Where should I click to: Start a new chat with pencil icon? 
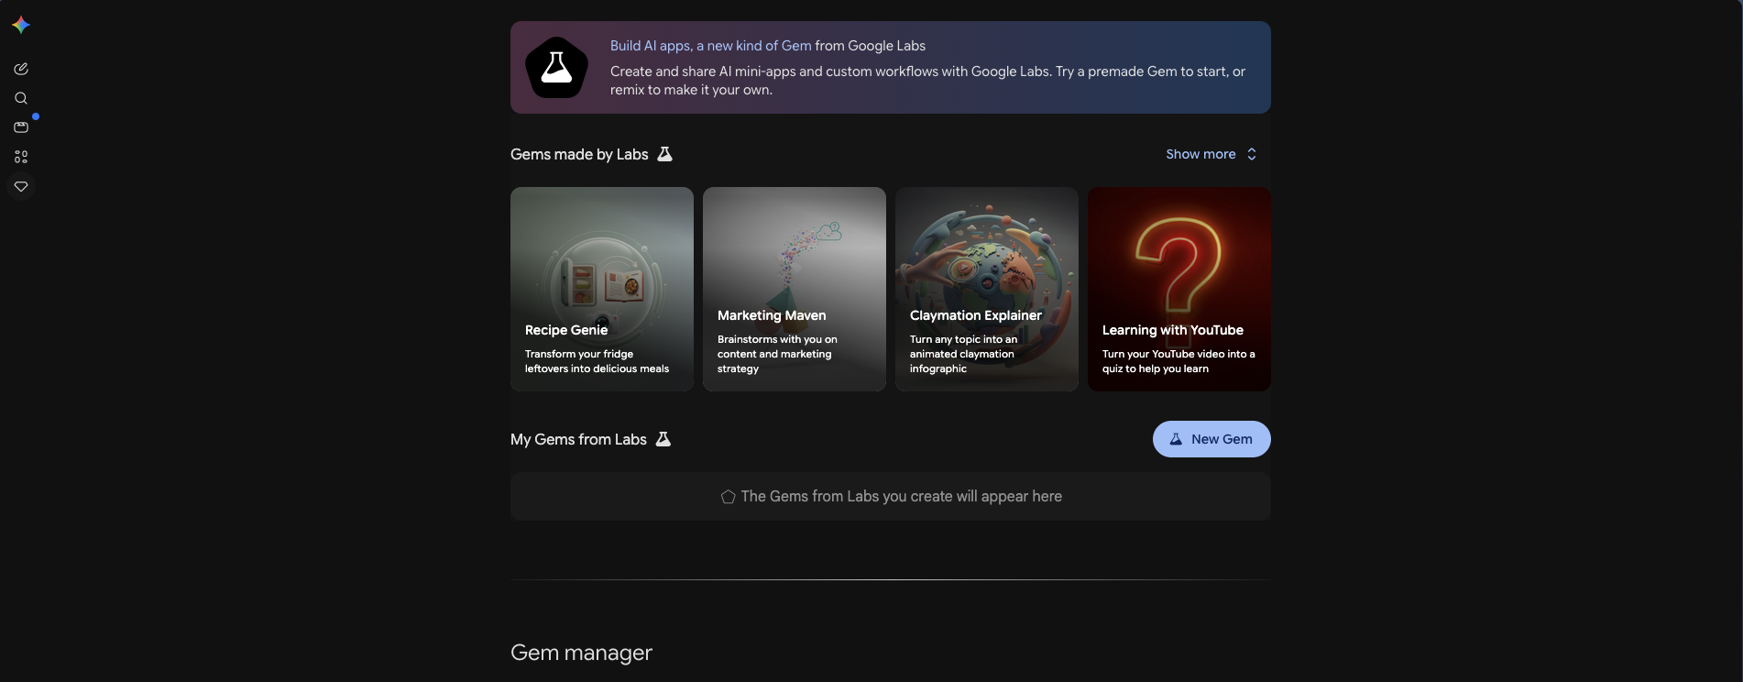tap(21, 69)
